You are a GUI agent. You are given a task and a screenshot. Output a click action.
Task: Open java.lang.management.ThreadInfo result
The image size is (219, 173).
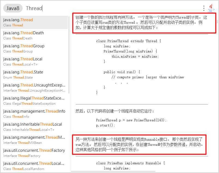[x=34, y=114]
